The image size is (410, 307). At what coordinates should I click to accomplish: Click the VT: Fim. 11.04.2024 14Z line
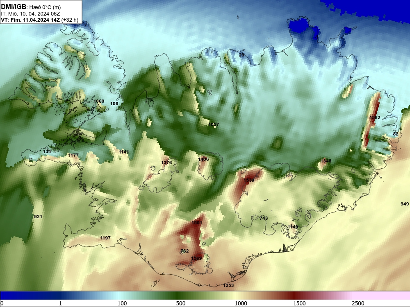(x=39, y=20)
